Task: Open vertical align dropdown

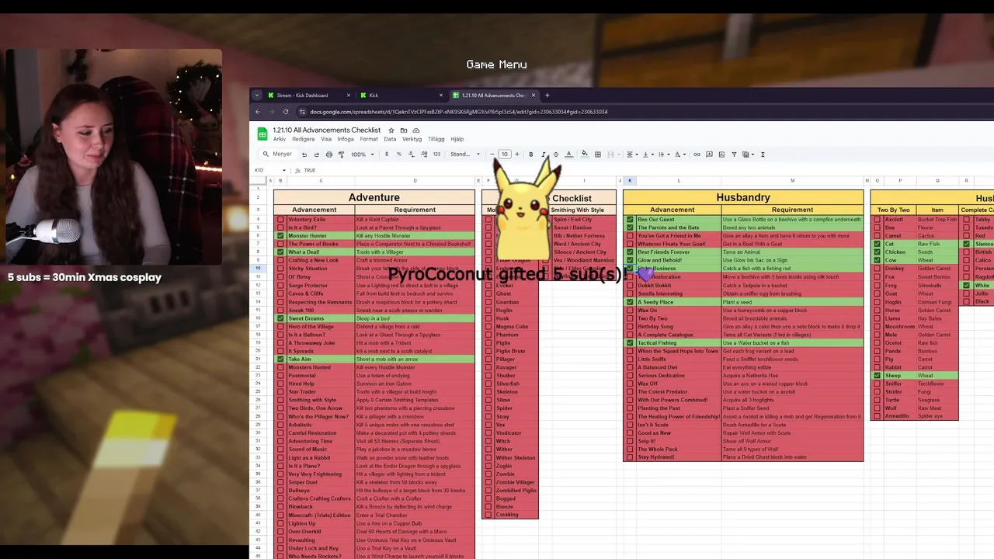Action: [x=648, y=155]
